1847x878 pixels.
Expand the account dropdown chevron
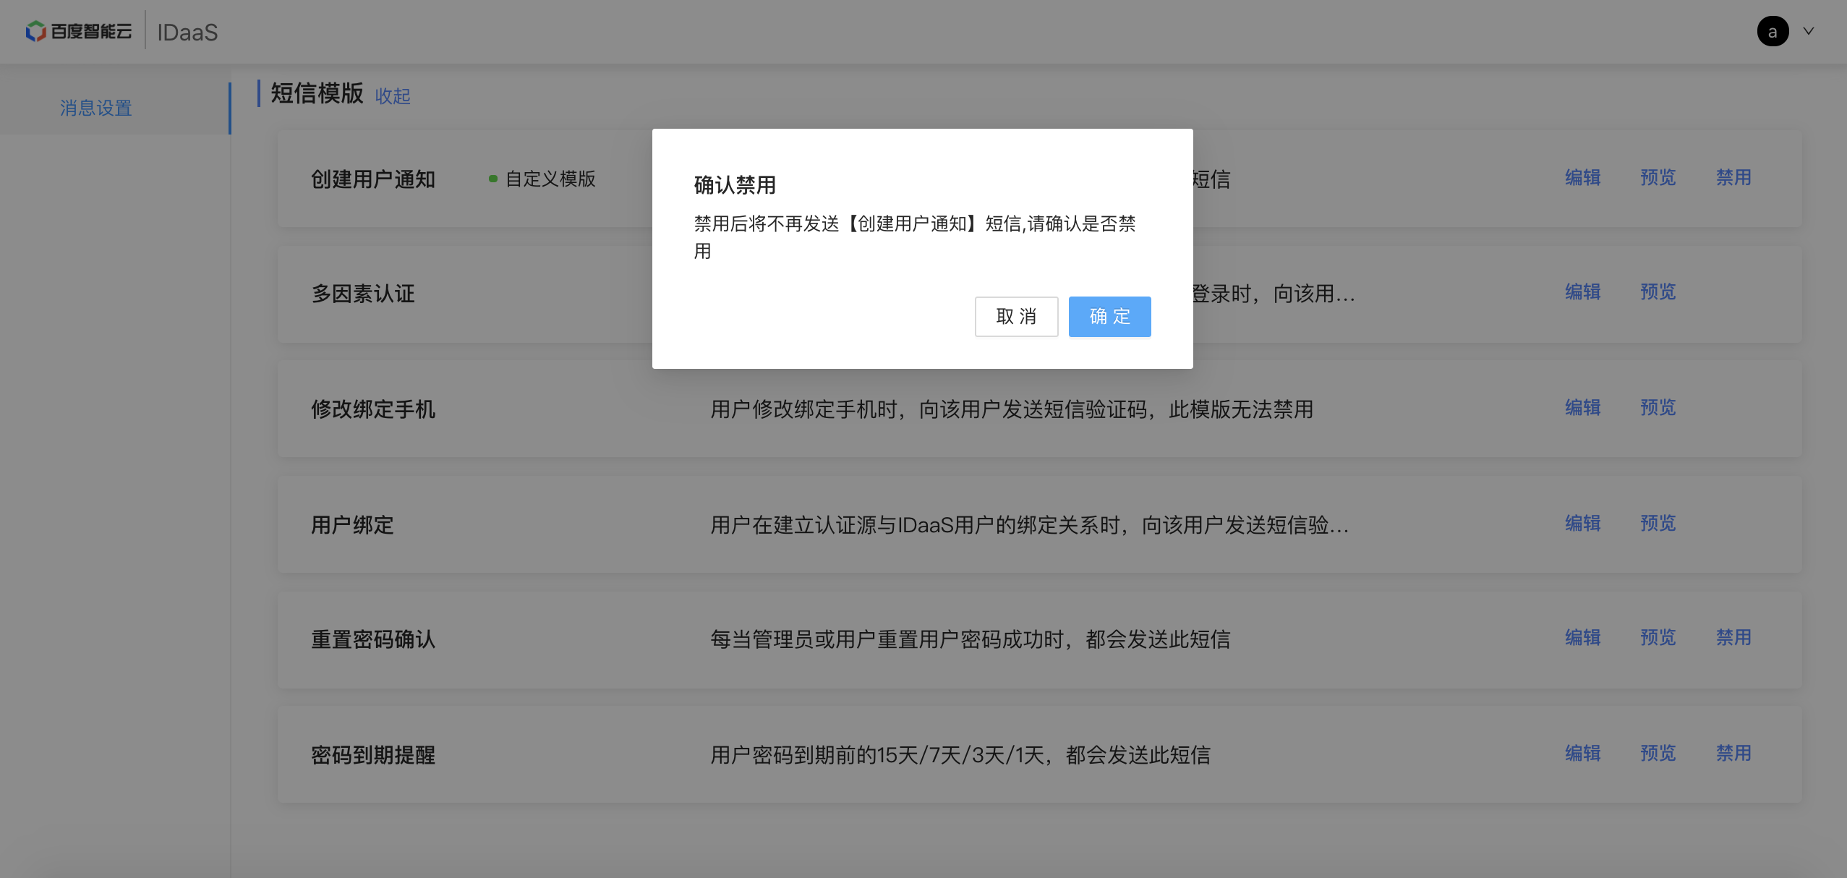coord(1808,31)
